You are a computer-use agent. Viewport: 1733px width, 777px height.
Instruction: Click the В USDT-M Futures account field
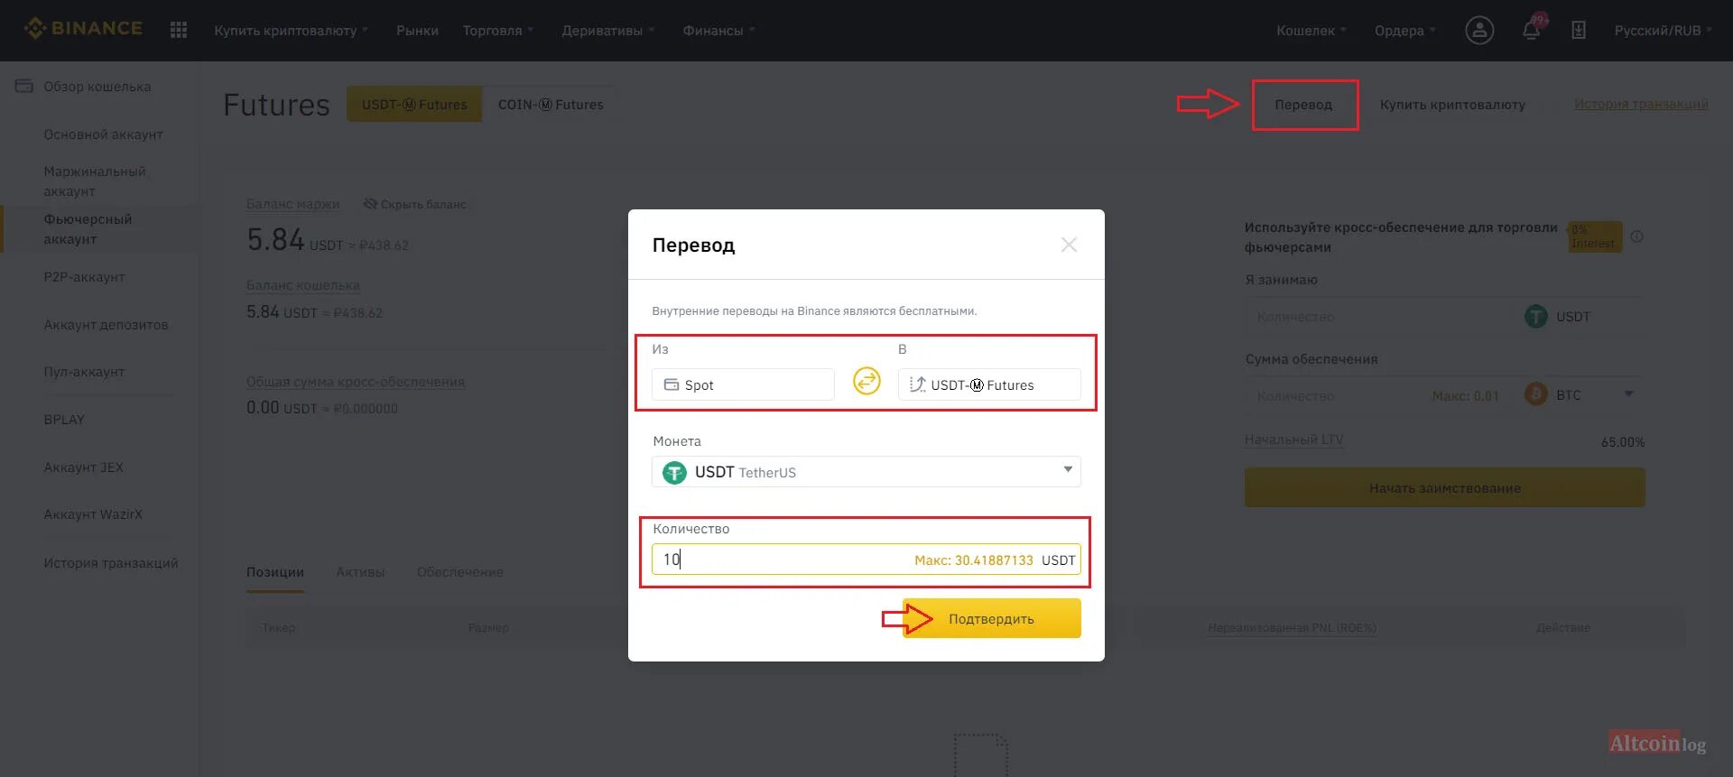point(989,384)
